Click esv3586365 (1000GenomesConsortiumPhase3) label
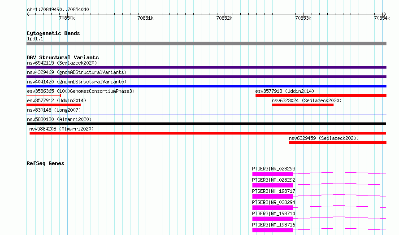The width and height of the screenshot is (399, 235). tap(81, 91)
